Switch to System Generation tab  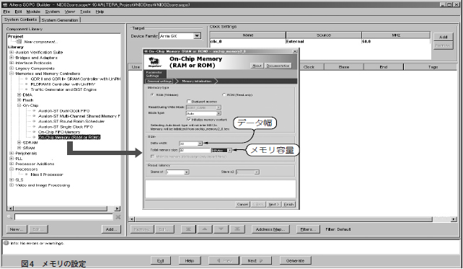pyautogui.click(x=60, y=20)
